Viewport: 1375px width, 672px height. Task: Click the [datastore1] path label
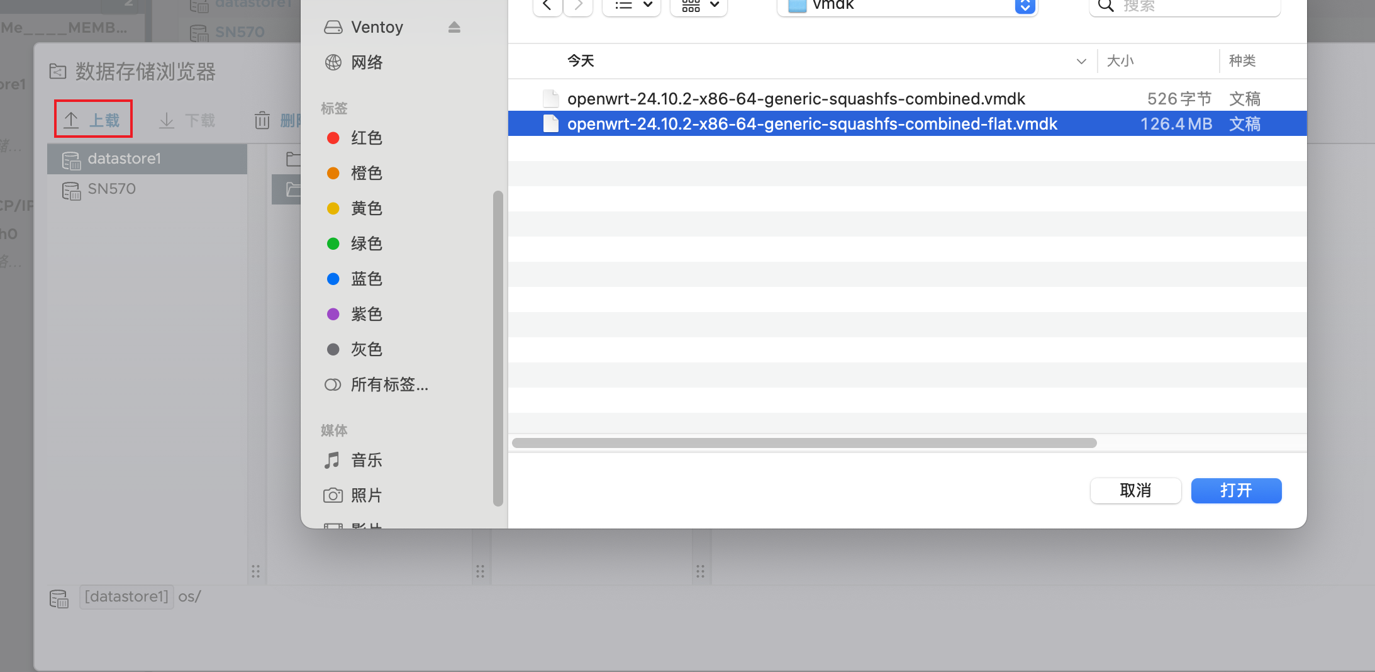pos(126,596)
